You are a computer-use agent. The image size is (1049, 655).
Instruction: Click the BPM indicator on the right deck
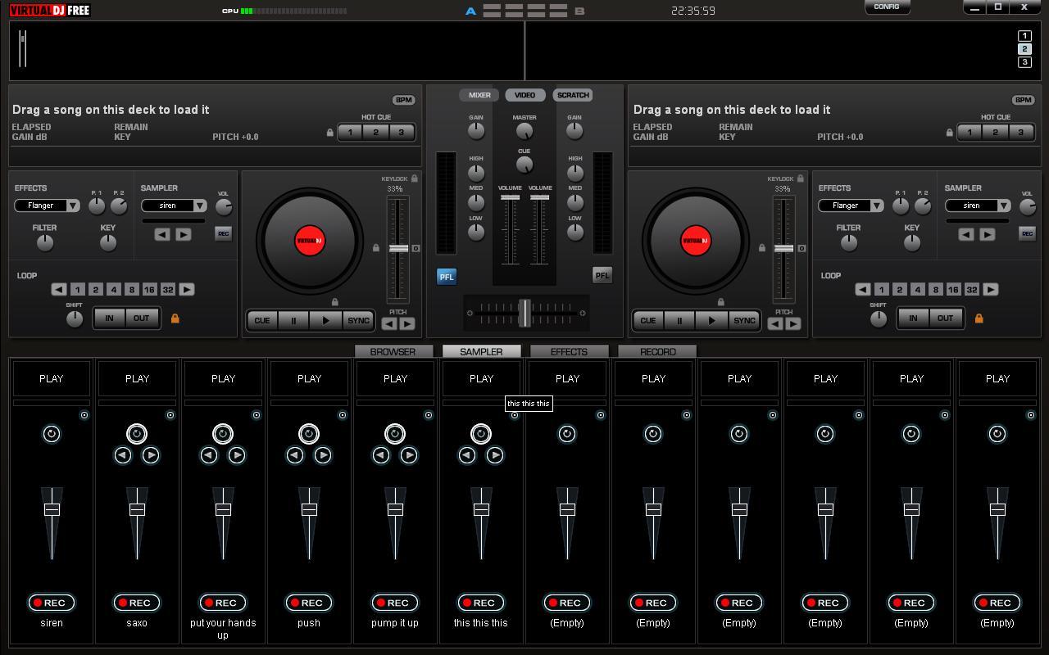[x=1022, y=99]
